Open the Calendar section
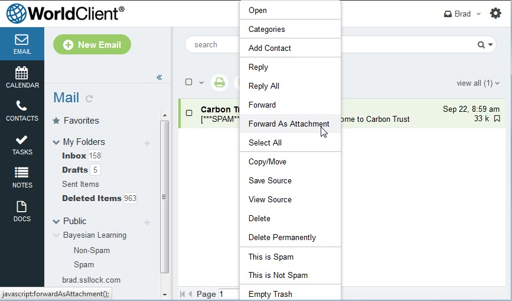This screenshot has width=512, height=301. 22,77
